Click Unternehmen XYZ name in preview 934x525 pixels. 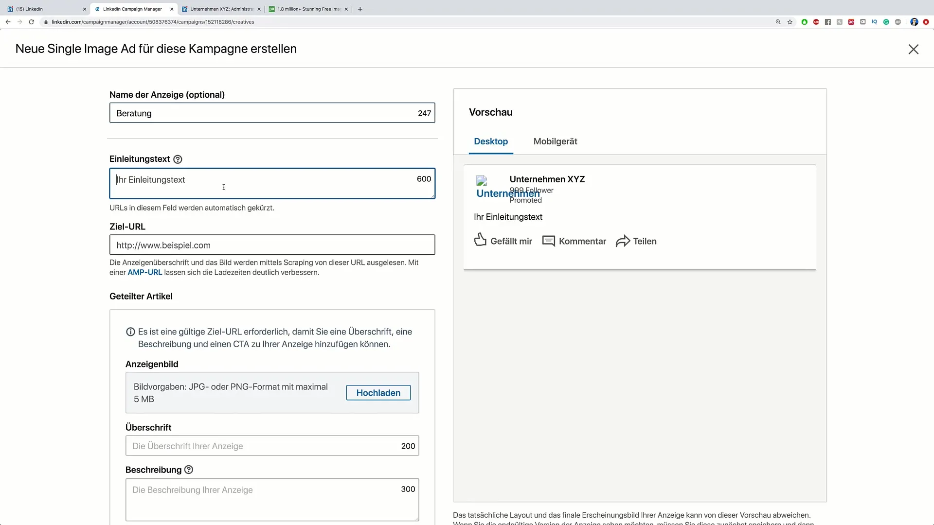tap(547, 179)
